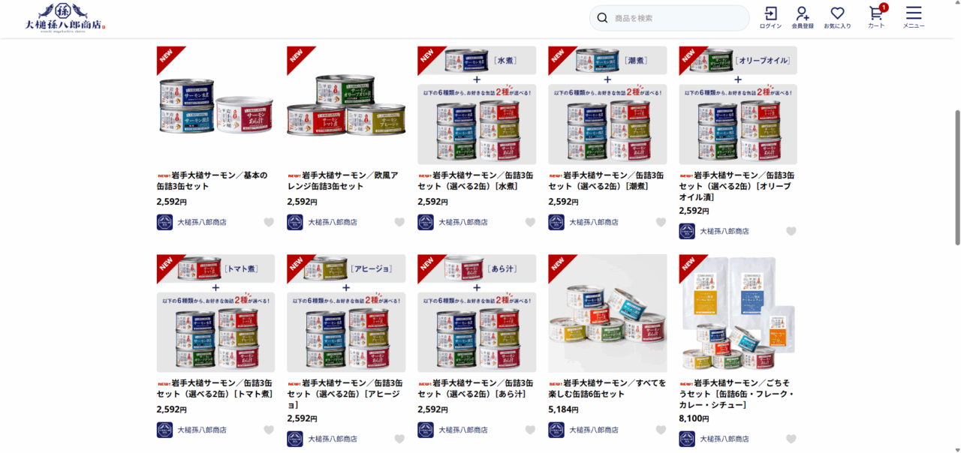The width and height of the screenshot is (961, 453).
Task: Favorite the 基本の缶詰3缶セット with heart
Action: click(x=269, y=222)
